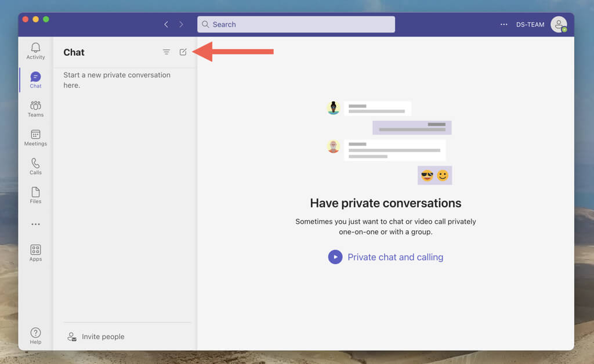This screenshot has height=364, width=594.
Task: Click the red macOS close button
Action: 26,19
